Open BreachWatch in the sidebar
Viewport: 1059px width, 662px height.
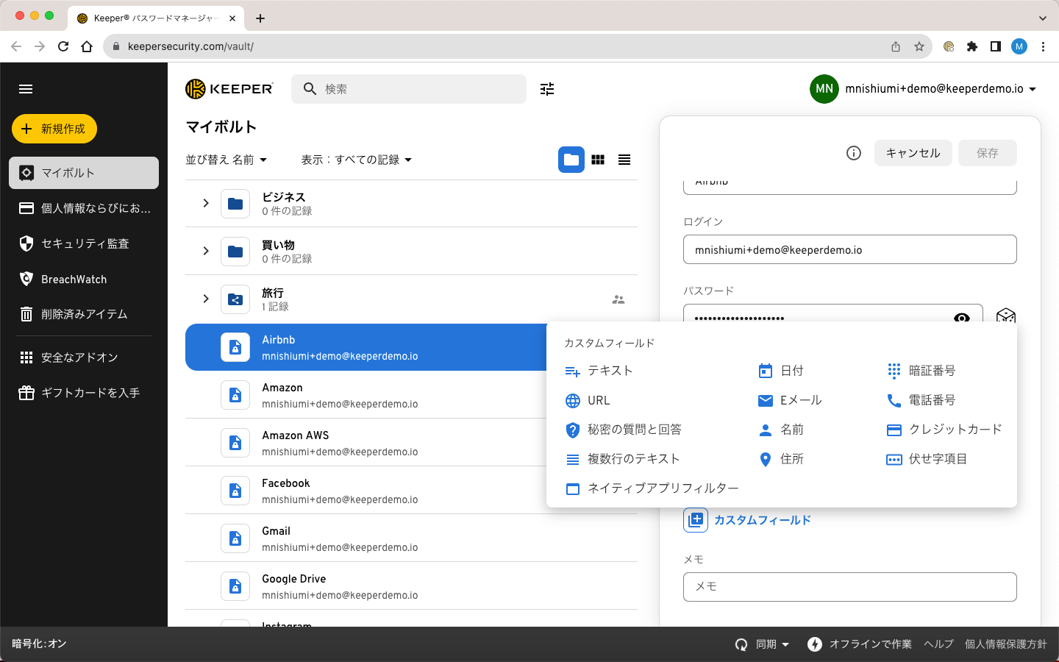pos(74,280)
